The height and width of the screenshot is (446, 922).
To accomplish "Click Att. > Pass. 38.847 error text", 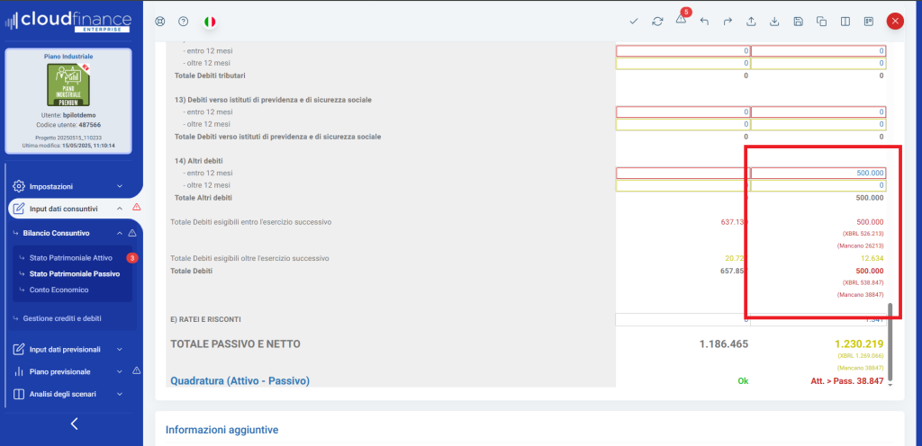I will pos(847,381).
